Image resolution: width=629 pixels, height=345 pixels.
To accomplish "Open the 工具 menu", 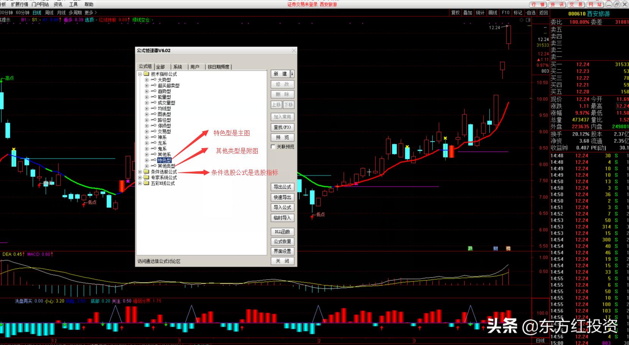I will click(x=73, y=4).
